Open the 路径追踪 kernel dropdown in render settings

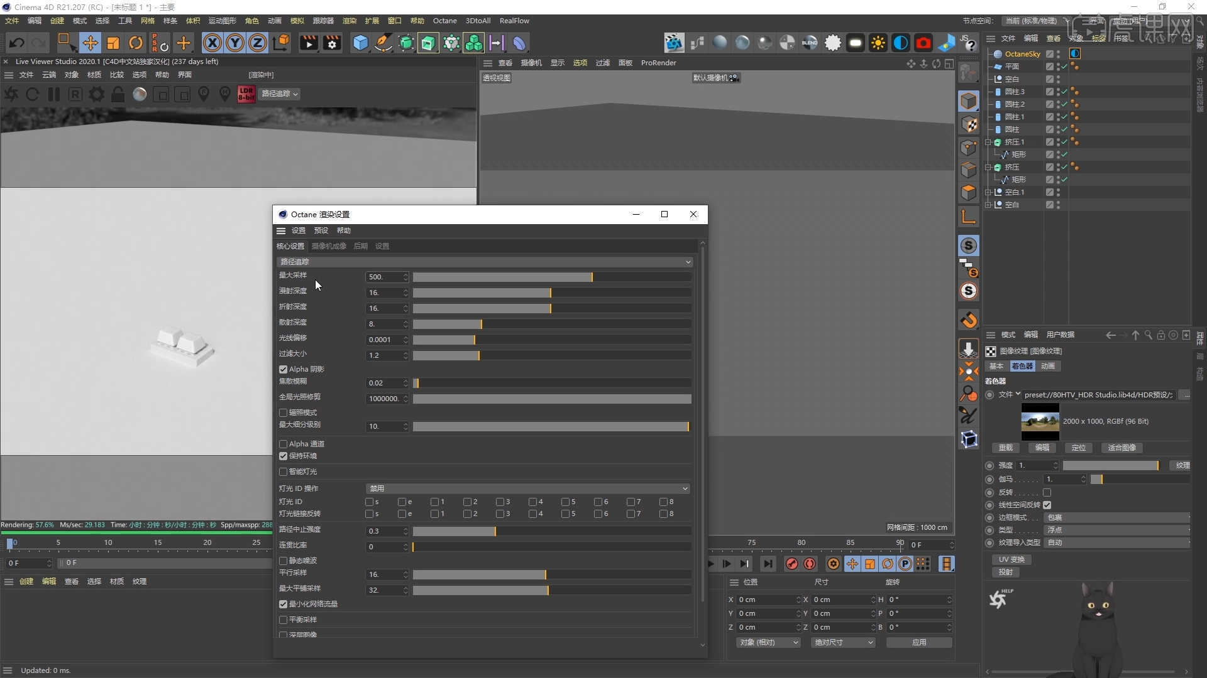pos(485,262)
